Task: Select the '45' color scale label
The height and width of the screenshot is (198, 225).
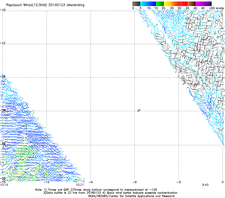Action: point(203,8)
